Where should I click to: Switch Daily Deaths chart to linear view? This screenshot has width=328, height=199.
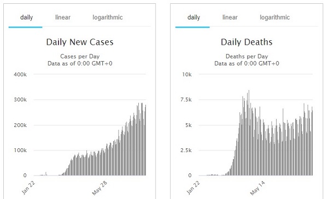[230, 17]
